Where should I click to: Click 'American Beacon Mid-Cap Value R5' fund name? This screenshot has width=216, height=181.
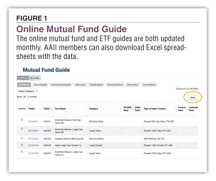(x=68, y=121)
